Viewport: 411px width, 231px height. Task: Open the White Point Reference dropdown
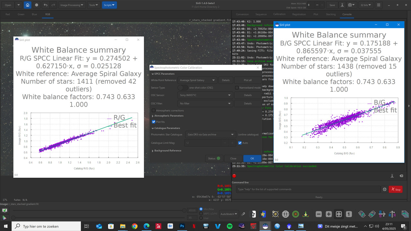tap(197, 80)
